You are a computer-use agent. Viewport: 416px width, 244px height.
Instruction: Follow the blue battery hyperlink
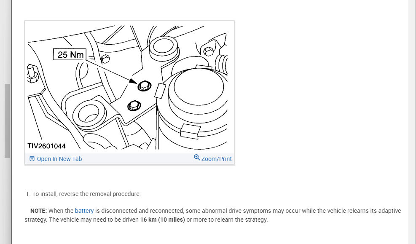click(x=84, y=211)
